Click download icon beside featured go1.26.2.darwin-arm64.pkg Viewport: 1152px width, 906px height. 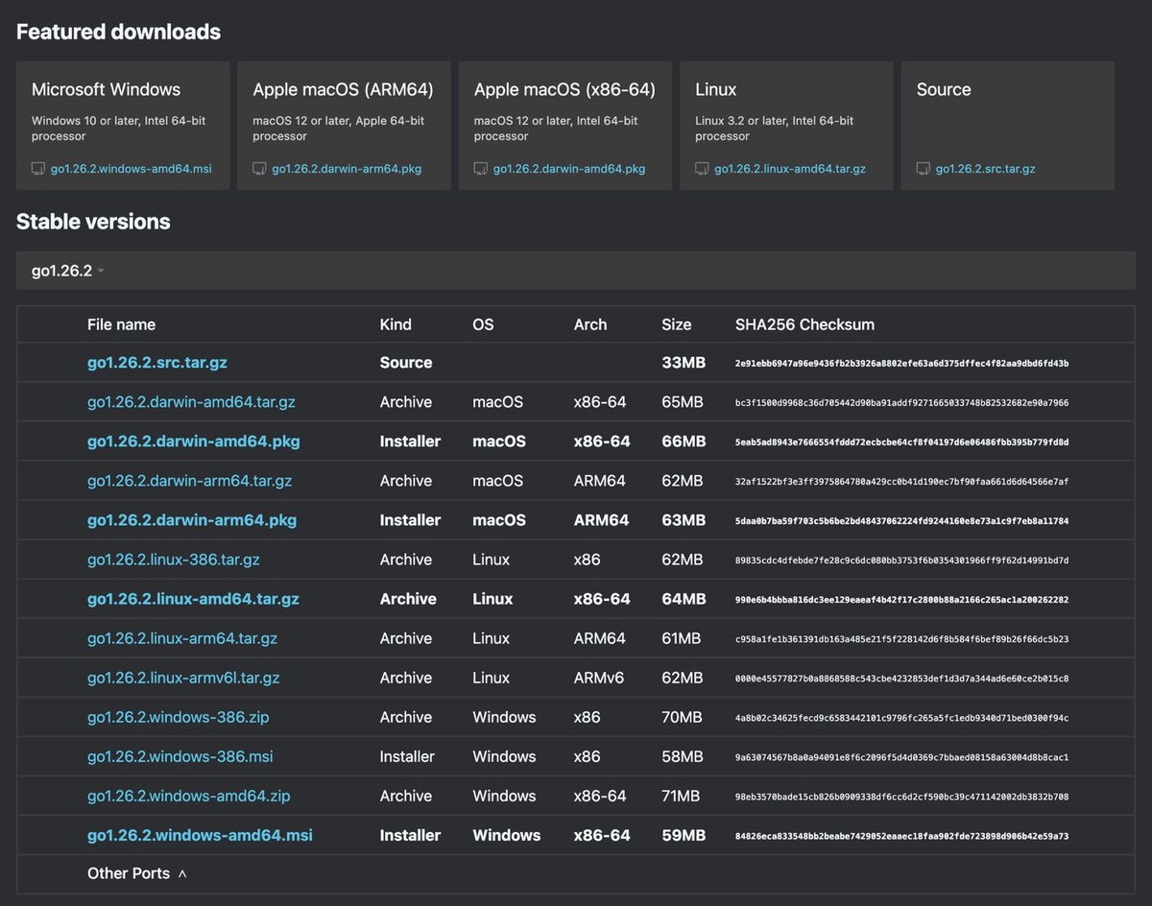(x=259, y=169)
